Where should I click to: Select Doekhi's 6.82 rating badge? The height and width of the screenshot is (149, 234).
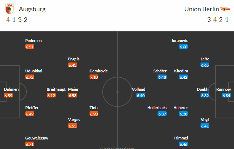point(205,95)
